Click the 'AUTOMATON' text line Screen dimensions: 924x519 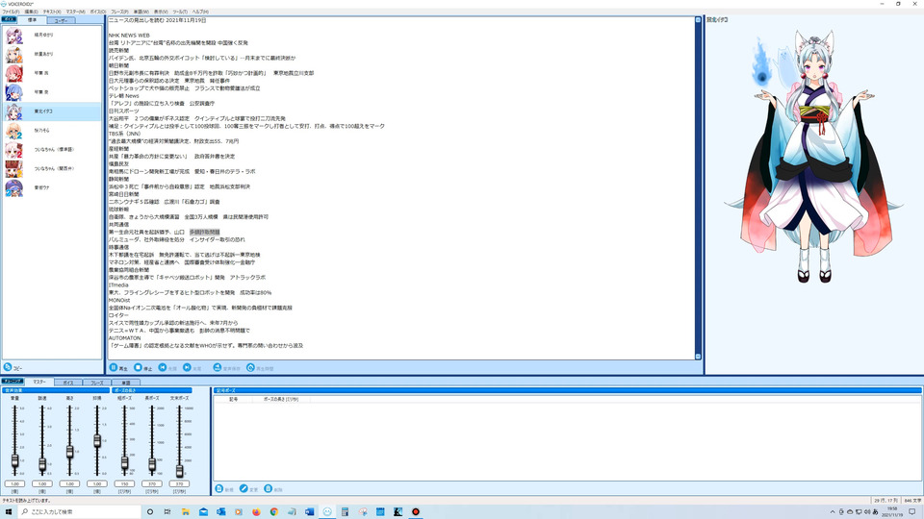click(x=124, y=338)
